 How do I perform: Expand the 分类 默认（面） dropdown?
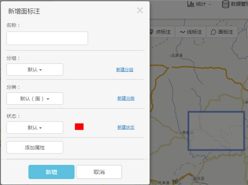(x=35, y=99)
